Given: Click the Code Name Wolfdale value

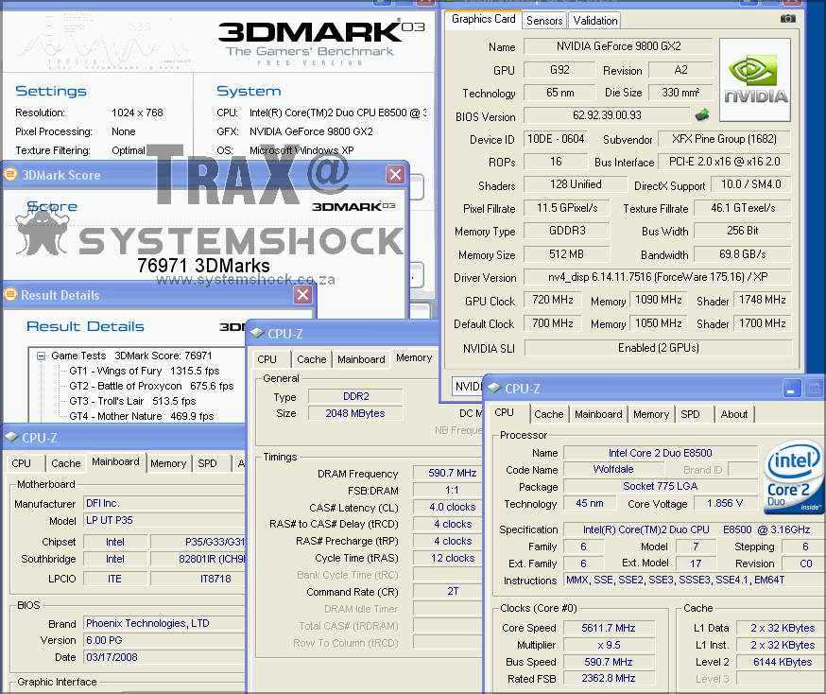Looking at the screenshot, I should pos(613,469).
